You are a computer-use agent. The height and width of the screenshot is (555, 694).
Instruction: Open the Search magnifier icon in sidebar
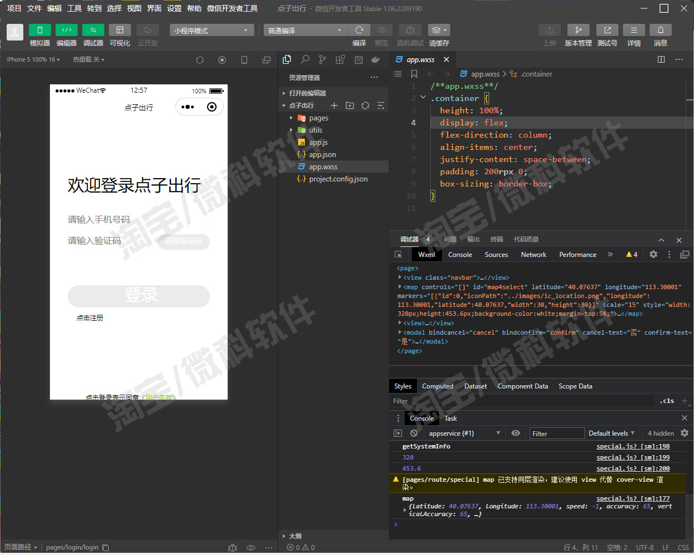tap(305, 59)
